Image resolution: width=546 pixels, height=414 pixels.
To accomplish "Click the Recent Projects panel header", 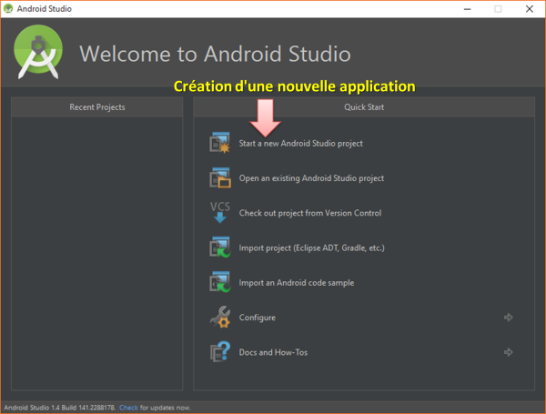I will click(x=97, y=106).
